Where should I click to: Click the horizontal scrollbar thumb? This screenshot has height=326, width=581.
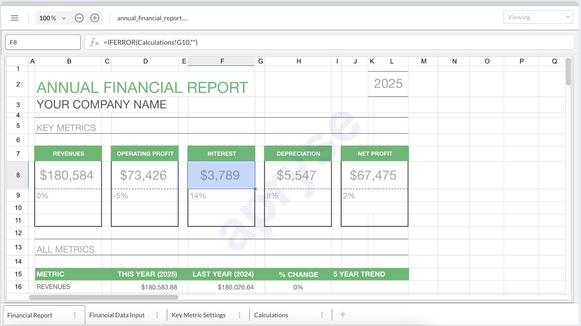pos(103,297)
